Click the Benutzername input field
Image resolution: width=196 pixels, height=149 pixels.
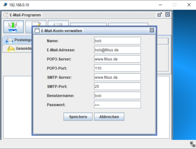coord(118,96)
